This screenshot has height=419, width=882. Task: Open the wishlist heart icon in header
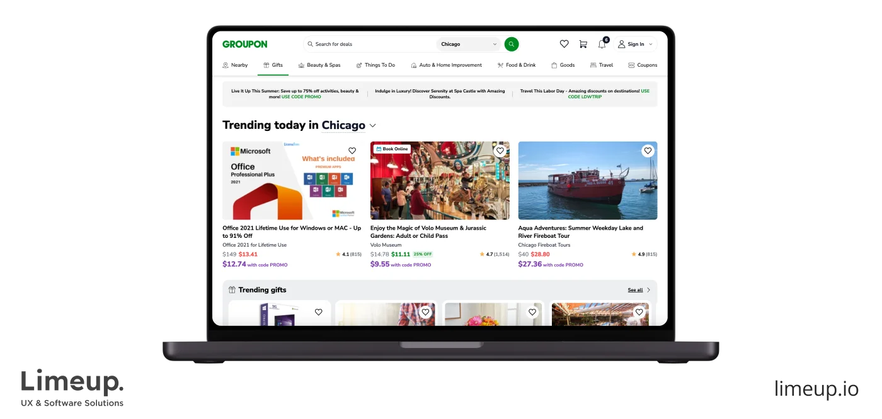564,44
